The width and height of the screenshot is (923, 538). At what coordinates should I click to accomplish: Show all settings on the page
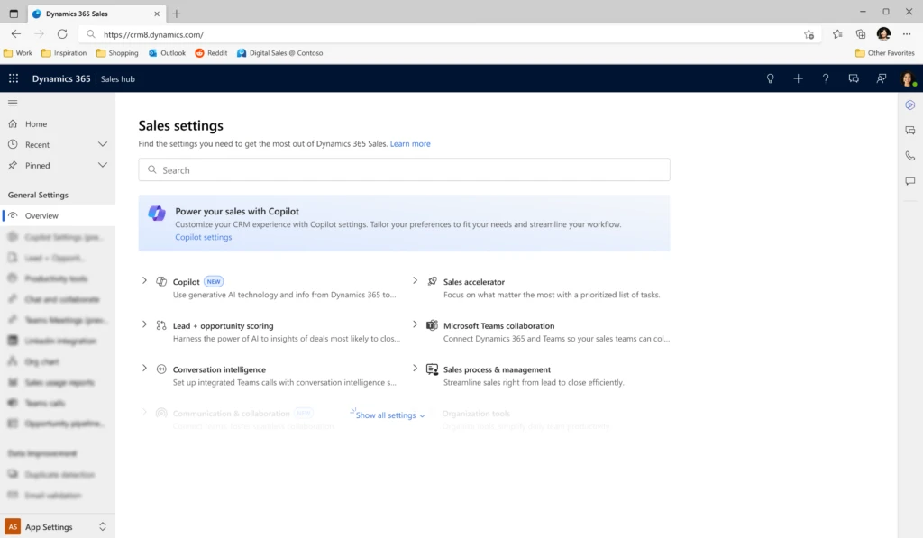pyautogui.click(x=388, y=415)
